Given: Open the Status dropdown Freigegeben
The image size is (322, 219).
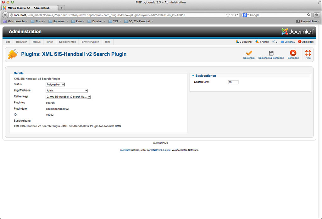Looking at the screenshot, I should click(55, 84).
